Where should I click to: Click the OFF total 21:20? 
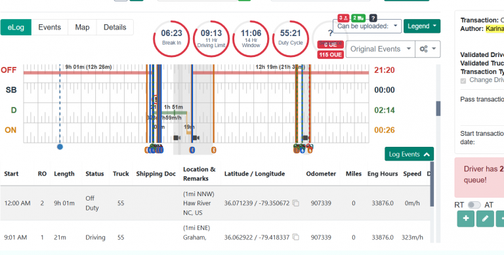[x=385, y=70]
